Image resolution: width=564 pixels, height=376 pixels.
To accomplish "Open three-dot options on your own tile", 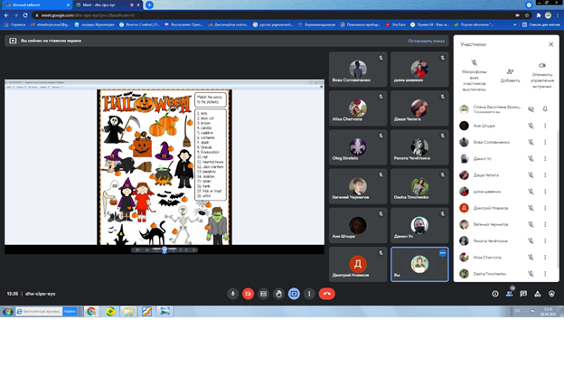I will [x=442, y=253].
